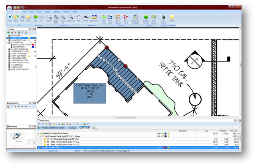
Task: Choose the New Area digitizer tool
Action: click(x=103, y=17)
